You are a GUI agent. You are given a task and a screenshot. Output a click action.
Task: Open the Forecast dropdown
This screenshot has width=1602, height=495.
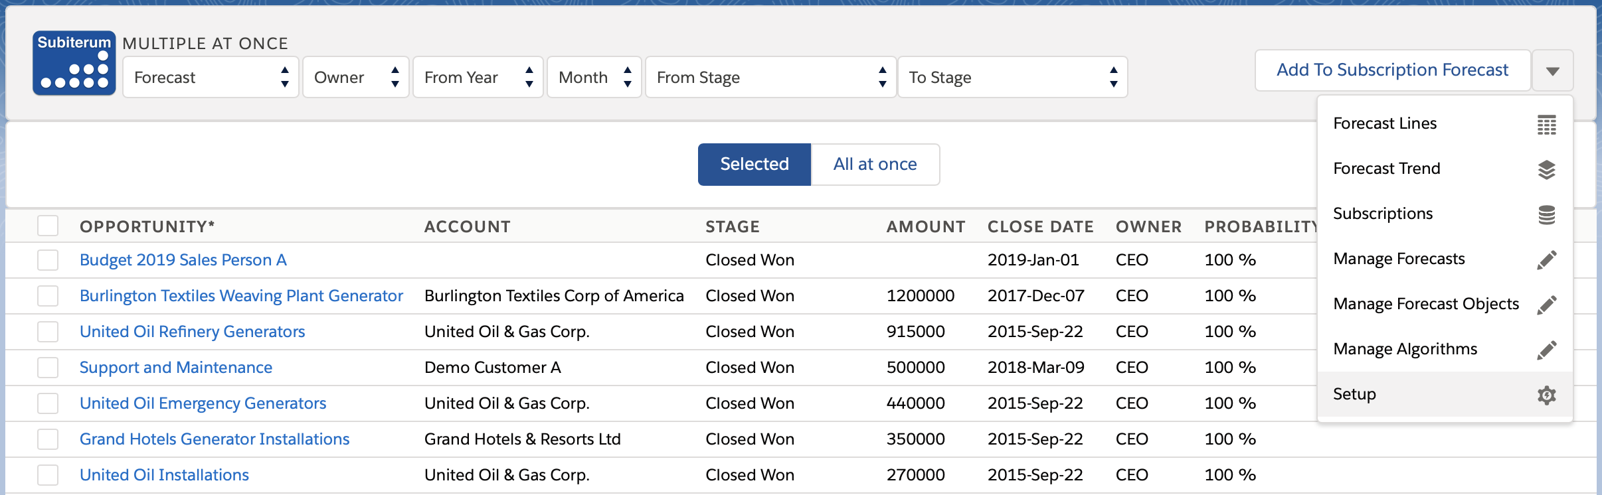click(x=211, y=78)
